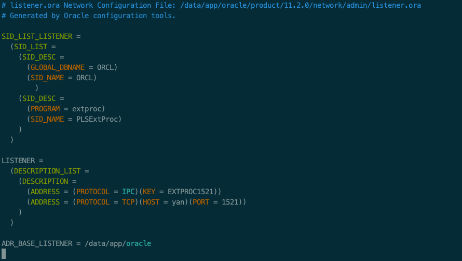
Task: Click the SID_LIST_LISTENER keyword
Action: point(37,36)
